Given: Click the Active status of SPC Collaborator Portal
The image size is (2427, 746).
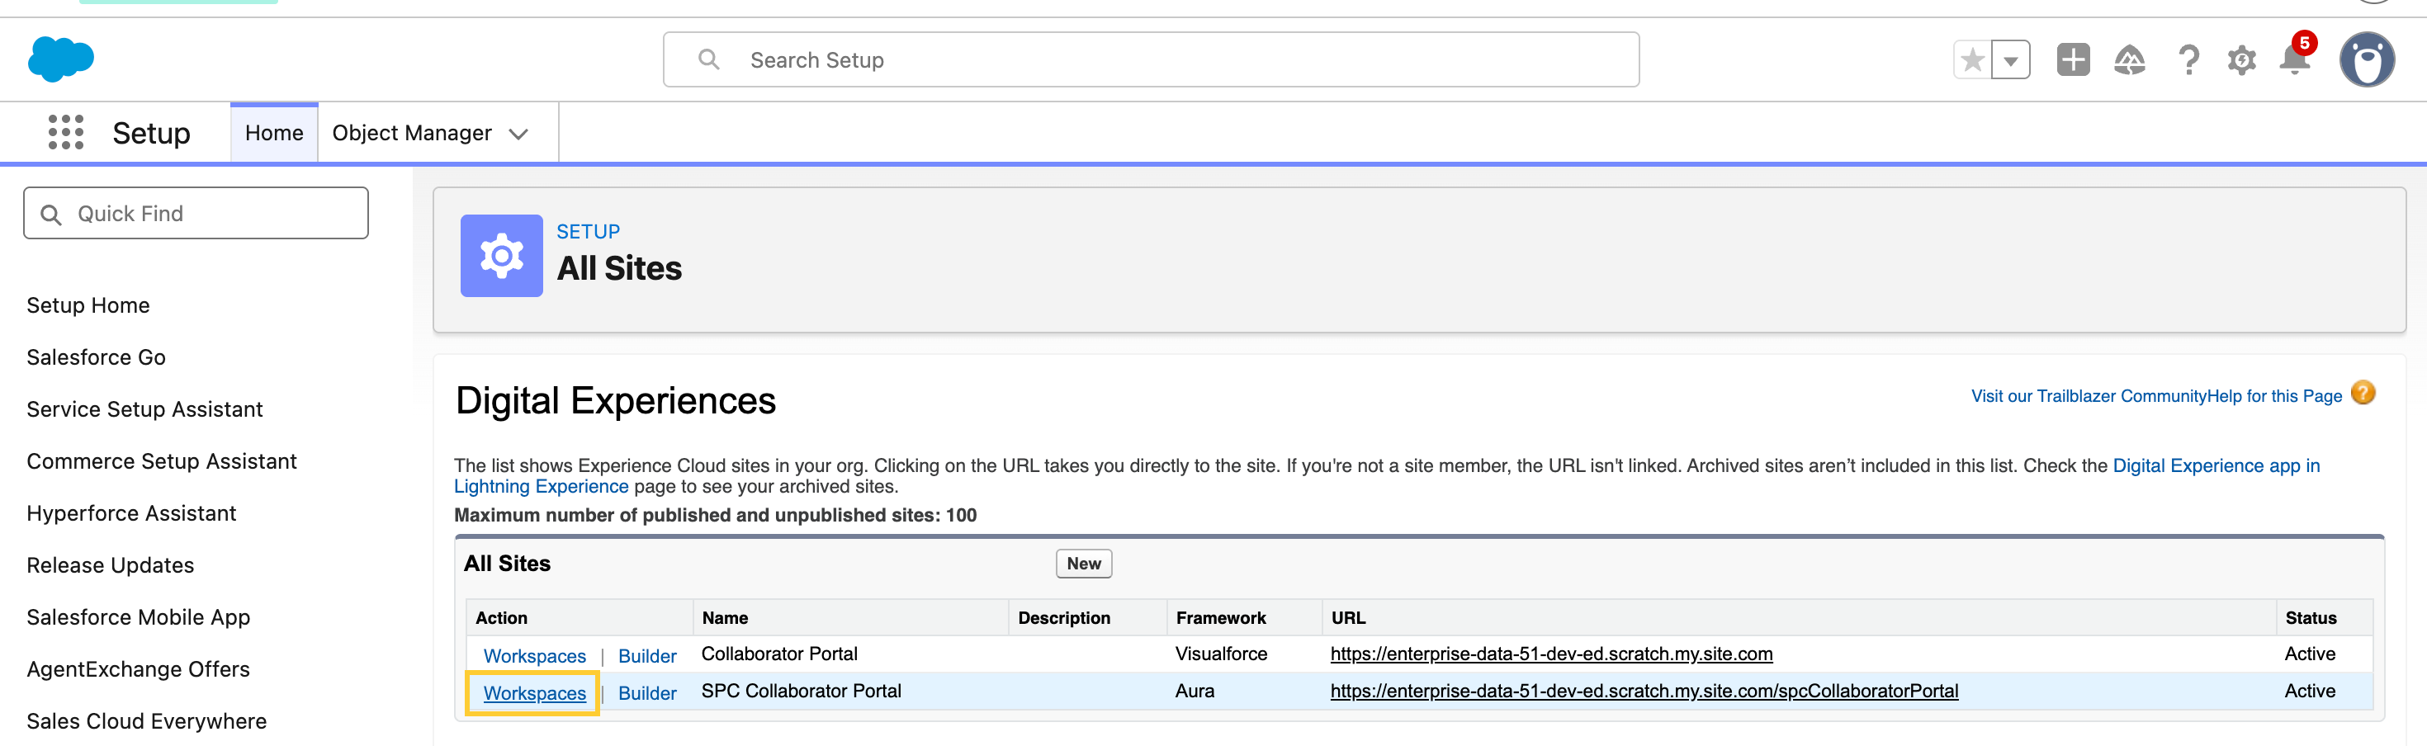Looking at the screenshot, I should (2310, 691).
